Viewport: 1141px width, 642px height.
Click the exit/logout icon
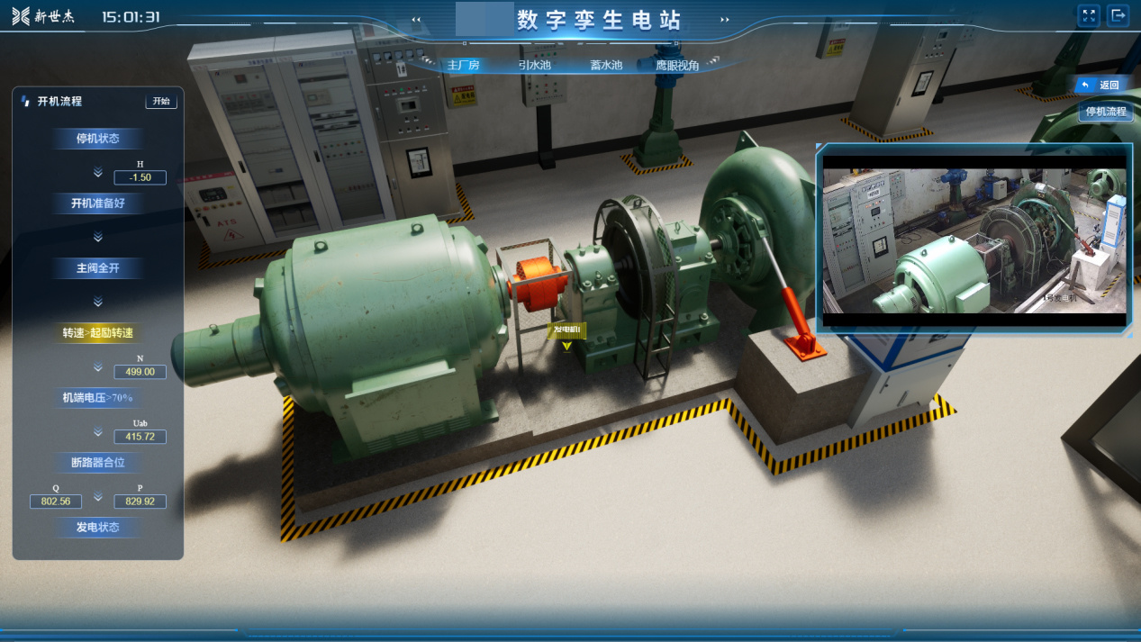pos(1118,15)
